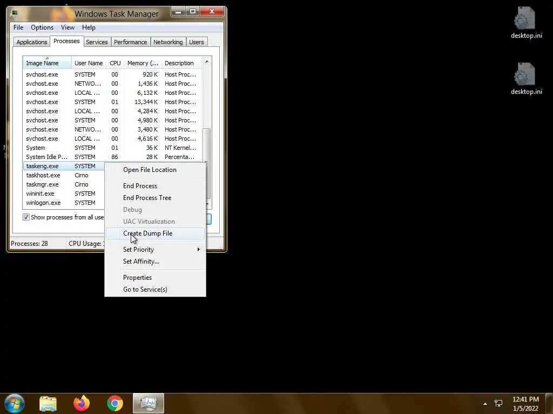The image size is (553, 414).
Task: Sort by Memory column header
Action: coord(143,63)
